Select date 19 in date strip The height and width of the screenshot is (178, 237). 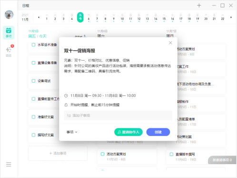[197, 17]
